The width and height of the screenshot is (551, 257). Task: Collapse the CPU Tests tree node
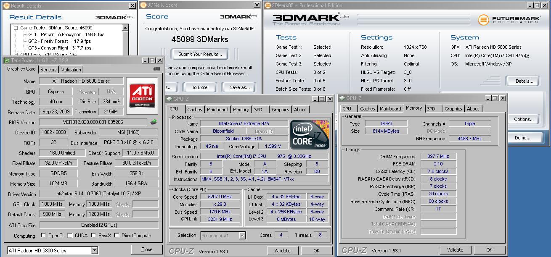[16, 55]
